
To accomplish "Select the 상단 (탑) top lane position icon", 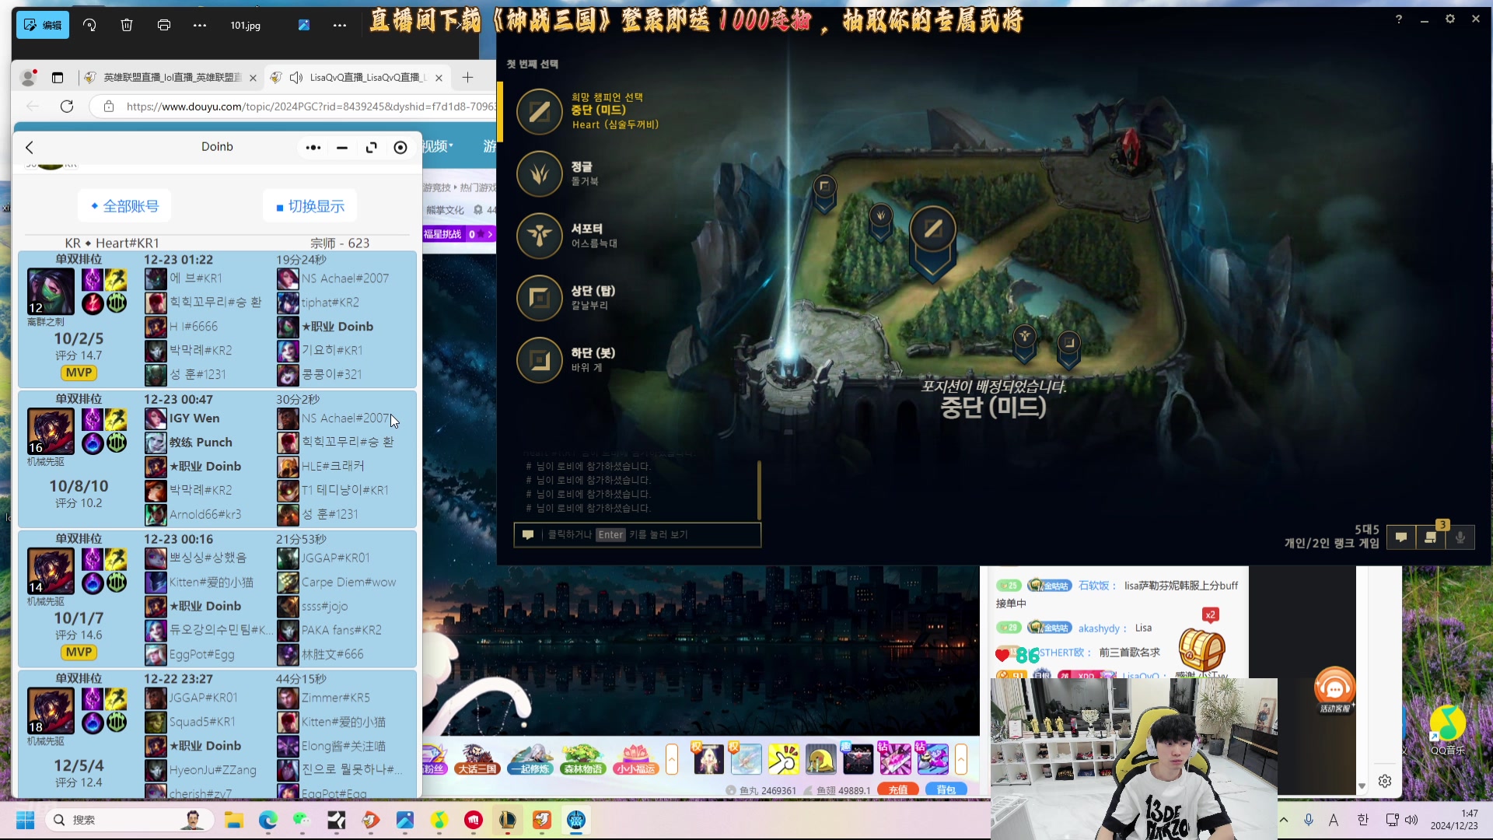I will [x=540, y=298].
